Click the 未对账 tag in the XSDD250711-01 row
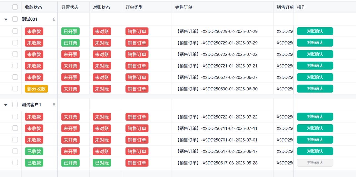Image resolution: width=356 pixels, height=177 pixels. click(x=102, y=128)
